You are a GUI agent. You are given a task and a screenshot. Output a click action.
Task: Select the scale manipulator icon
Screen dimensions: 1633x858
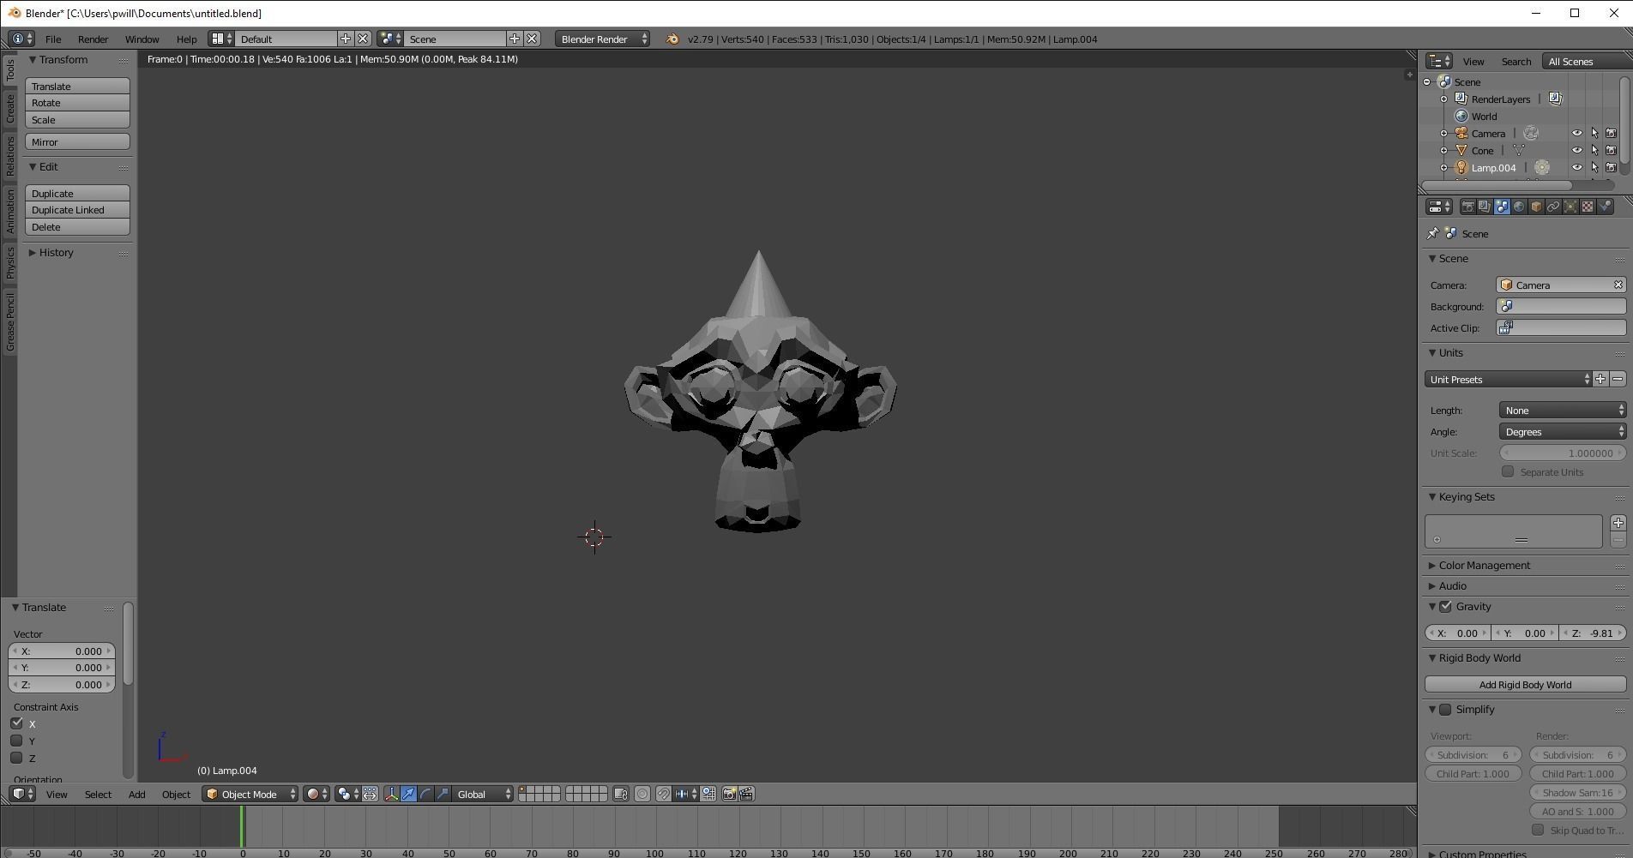tap(443, 794)
